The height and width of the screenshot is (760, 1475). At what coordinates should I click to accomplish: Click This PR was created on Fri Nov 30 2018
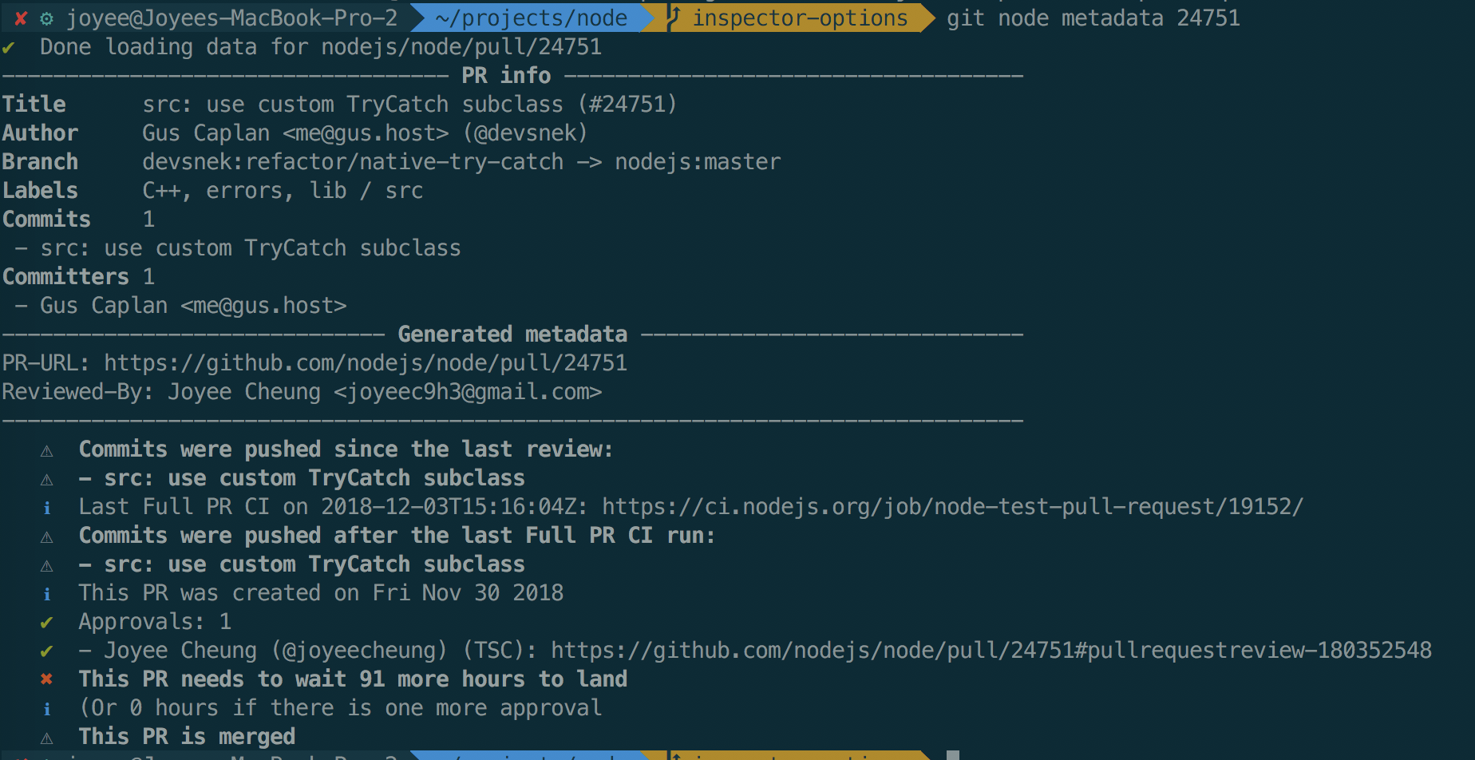point(321,592)
